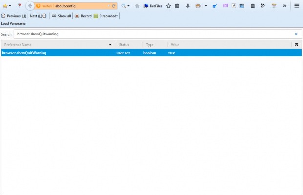The height and width of the screenshot is (195, 303).
Task: Click the 'true' value cell
Action: point(172,53)
